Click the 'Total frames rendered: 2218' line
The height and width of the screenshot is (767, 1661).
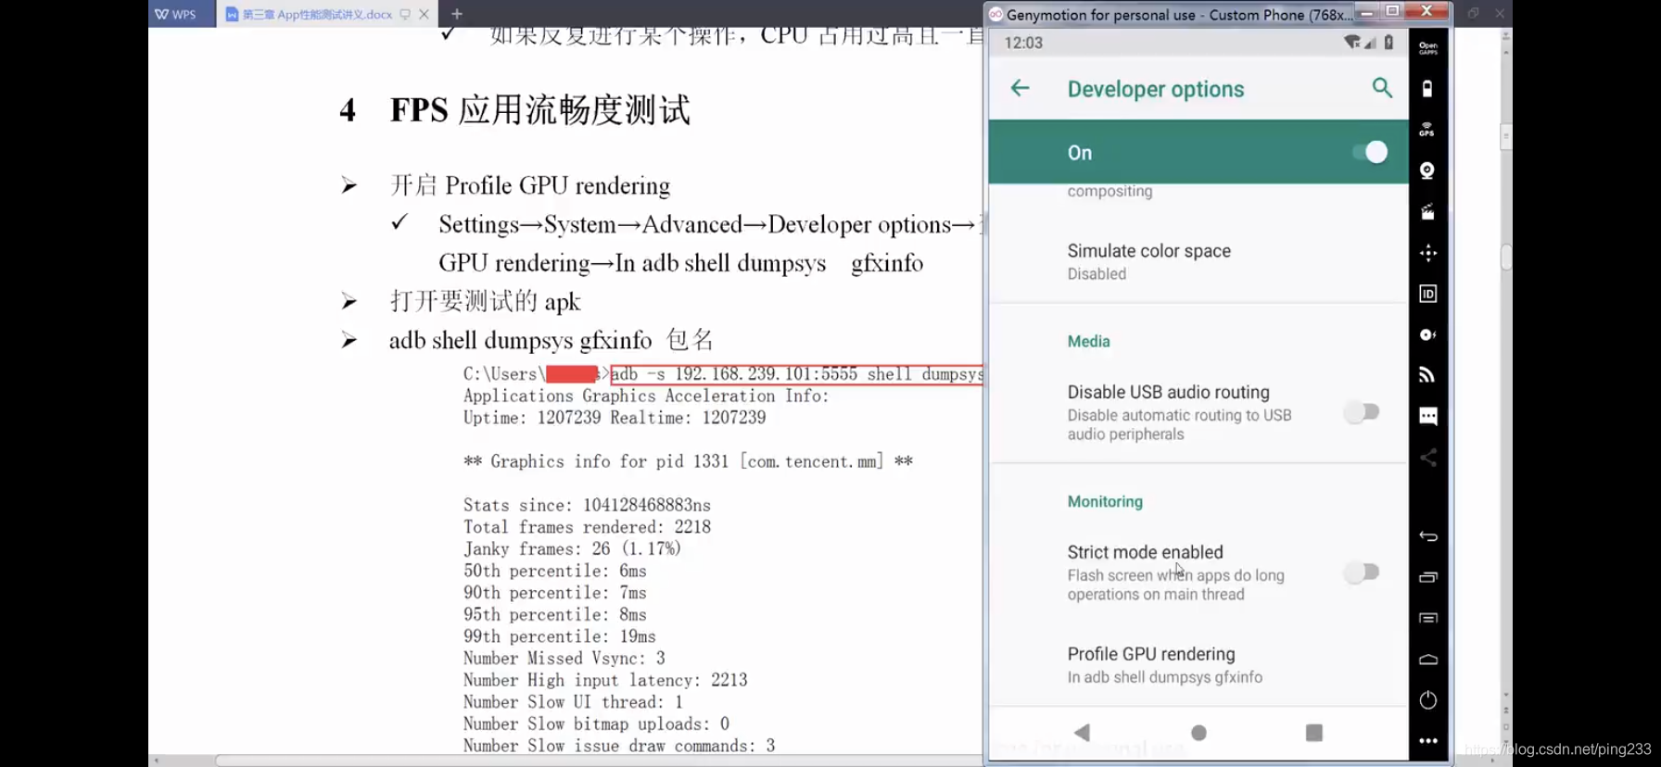[587, 527]
